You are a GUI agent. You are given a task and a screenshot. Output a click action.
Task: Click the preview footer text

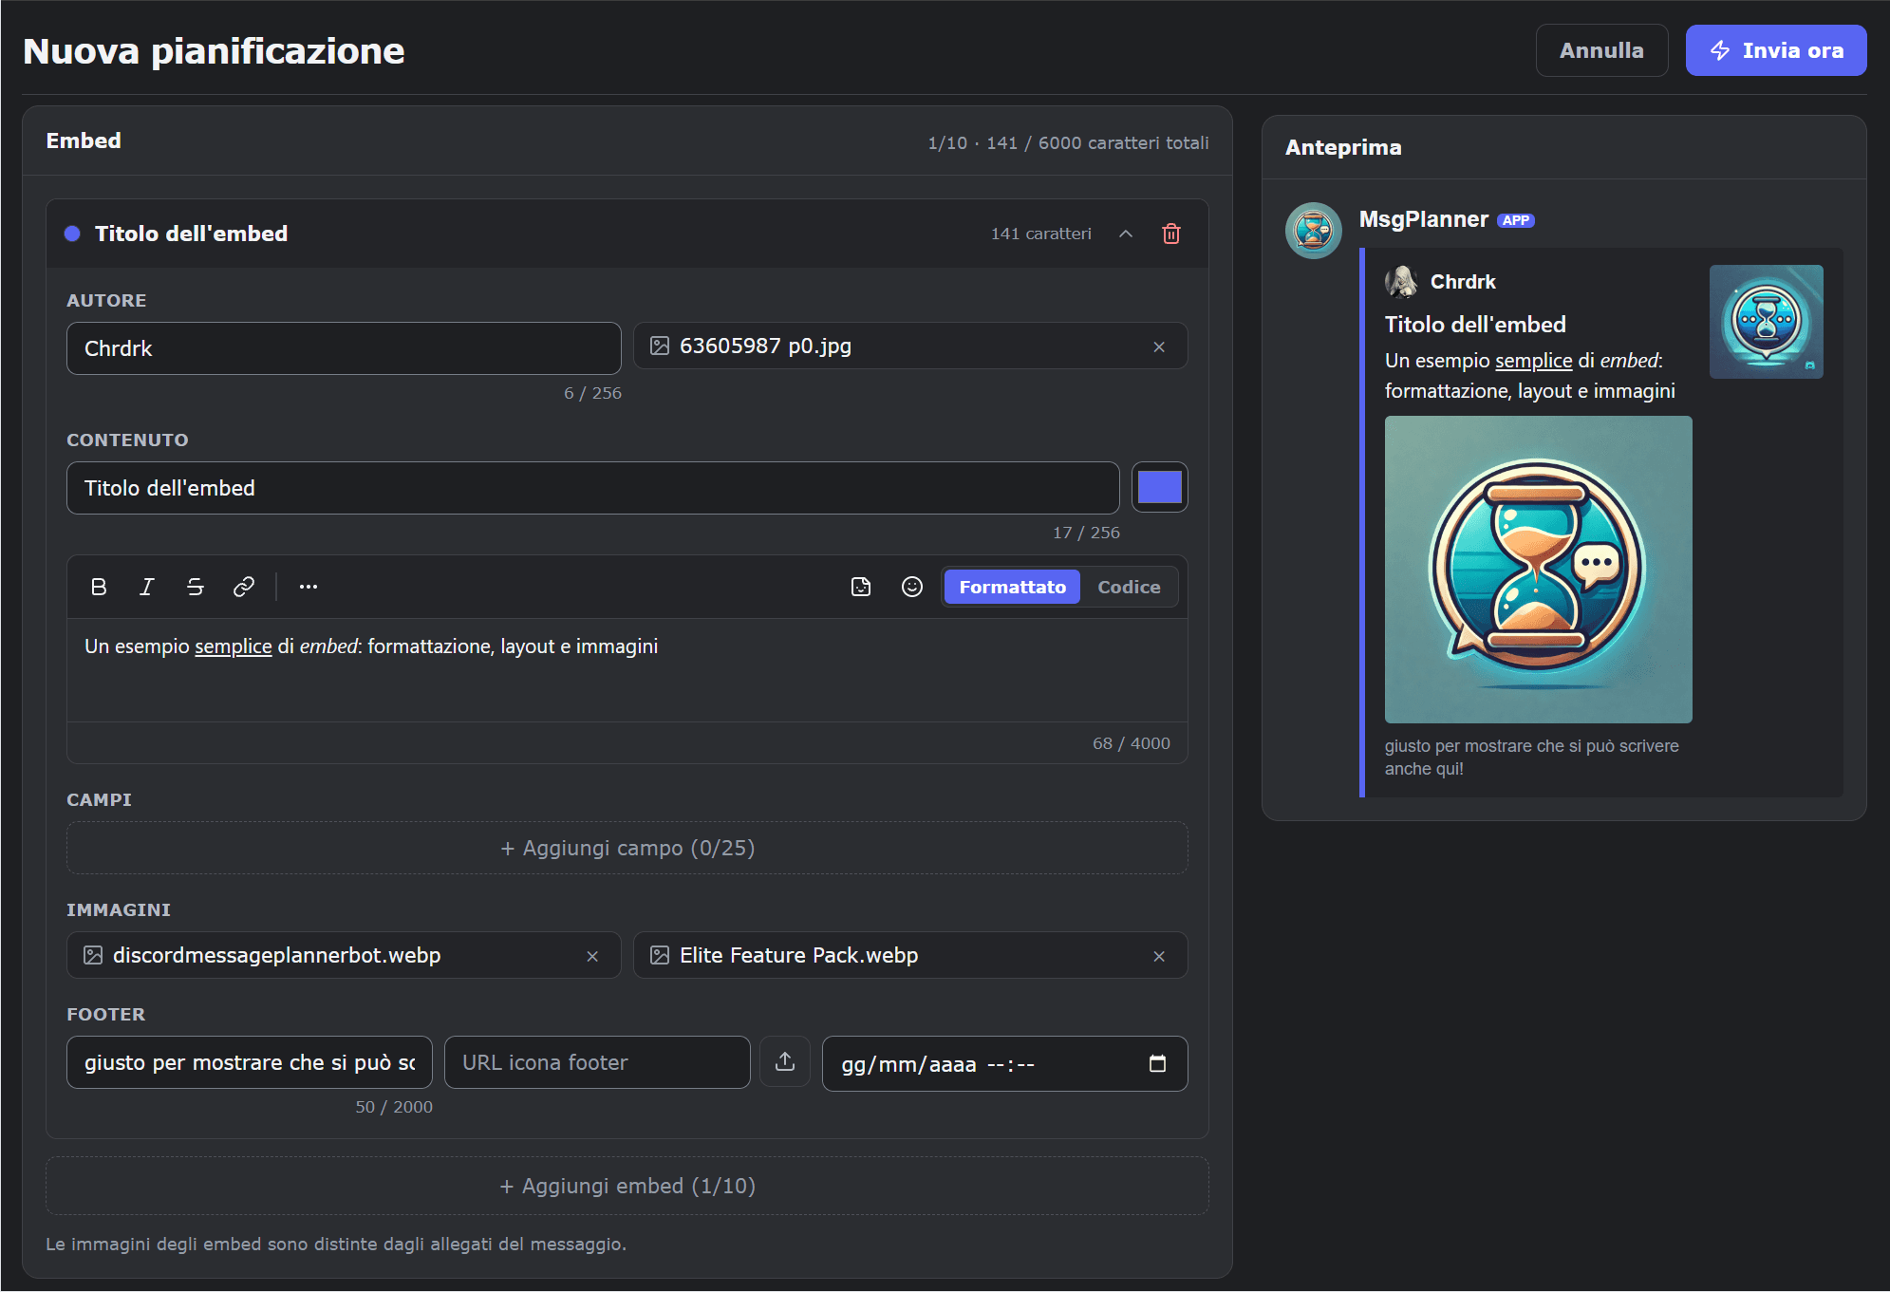[1531, 758]
